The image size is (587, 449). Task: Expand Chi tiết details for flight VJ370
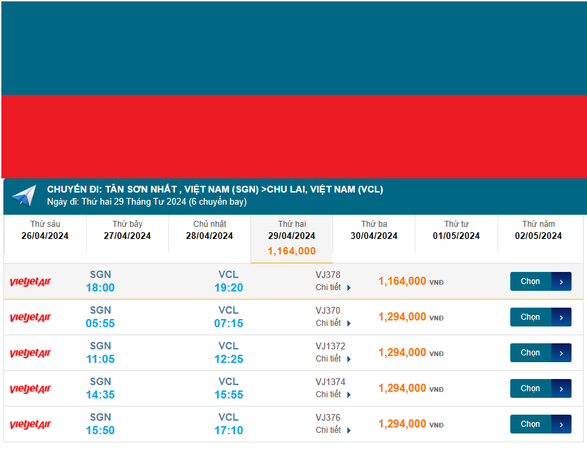tap(333, 323)
